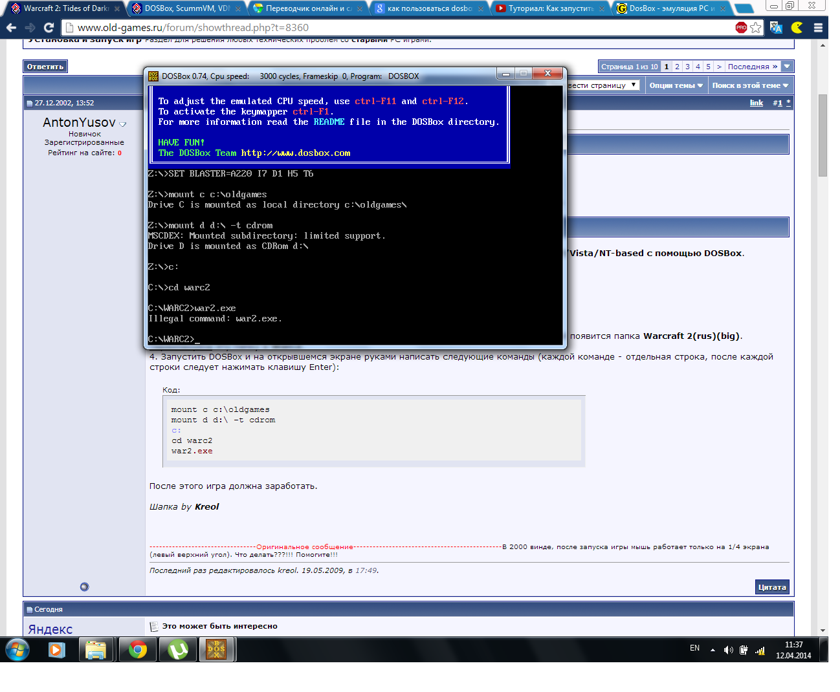Open the red PRO extension icon
840x692 pixels.
741,27
